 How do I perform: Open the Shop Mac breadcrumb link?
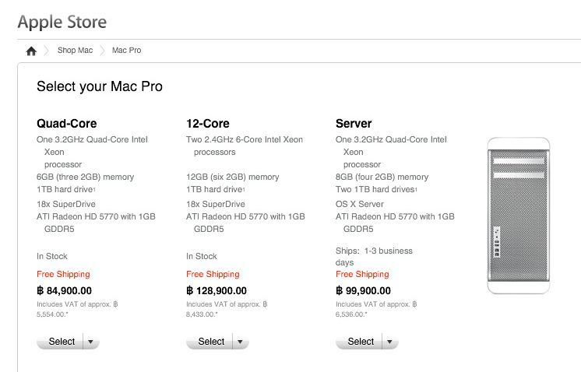point(75,51)
